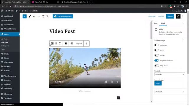Stop loading the page
This screenshot has width=189, height=106.
11,6
